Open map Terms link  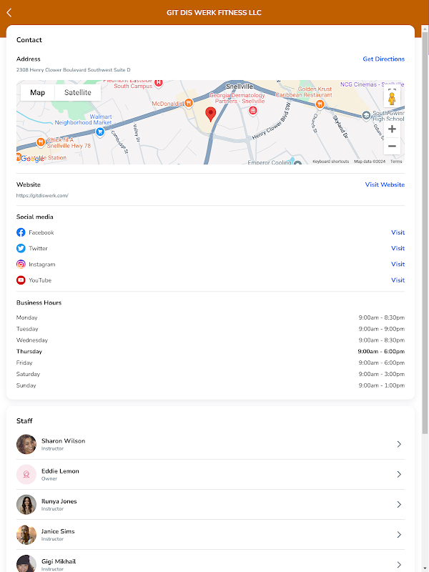coord(396,162)
